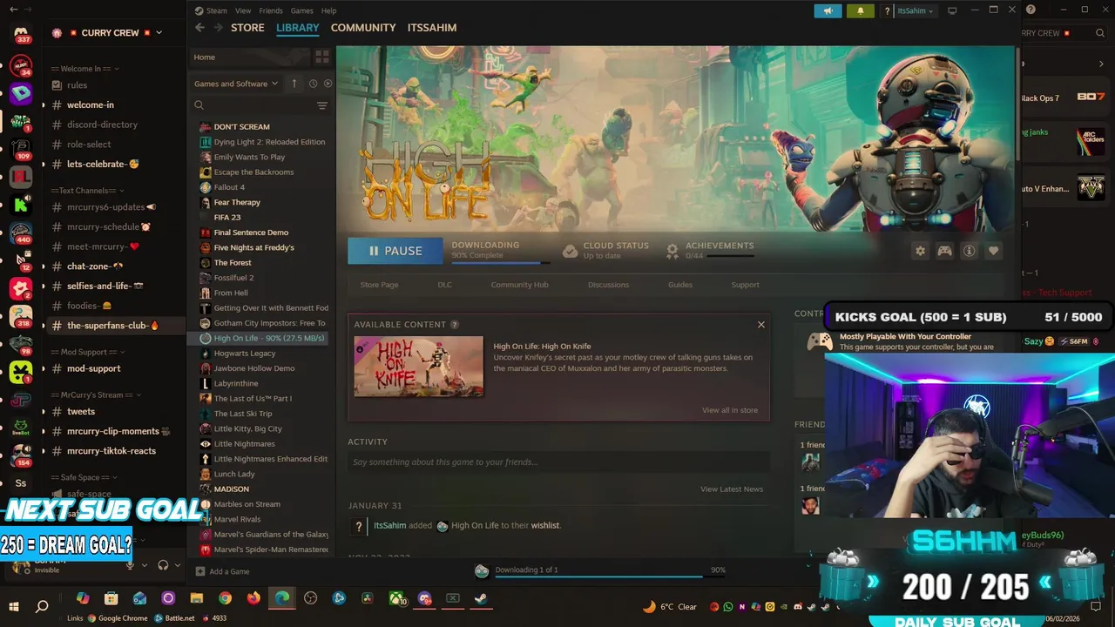This screenshot has height=627, width=1115.
Task: Switch Steam to Big Picture mode icon
Action: pyautogui.click(x=952, y=10)
